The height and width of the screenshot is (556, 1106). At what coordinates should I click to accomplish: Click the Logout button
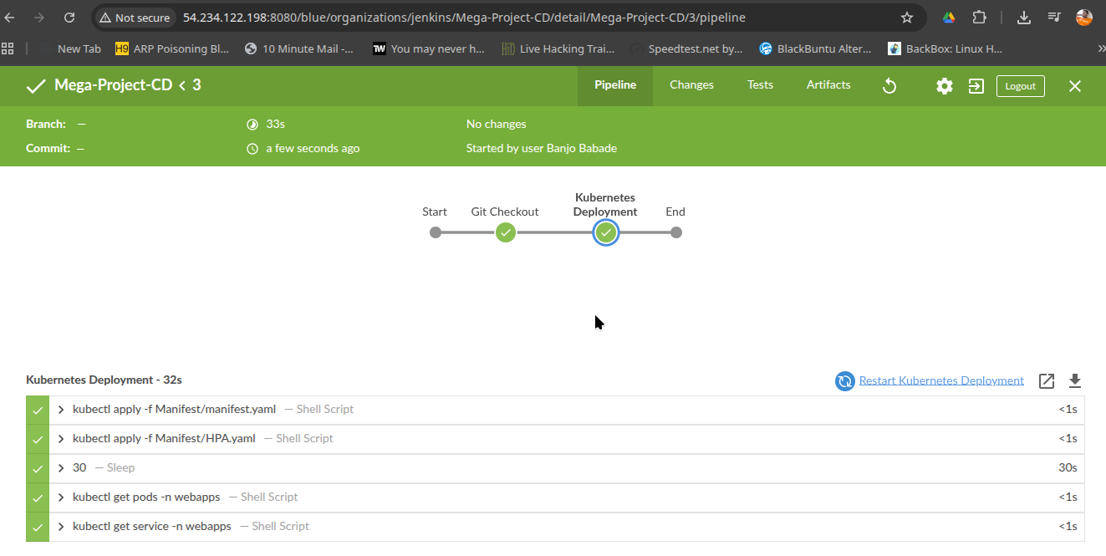click(1021, 86)
